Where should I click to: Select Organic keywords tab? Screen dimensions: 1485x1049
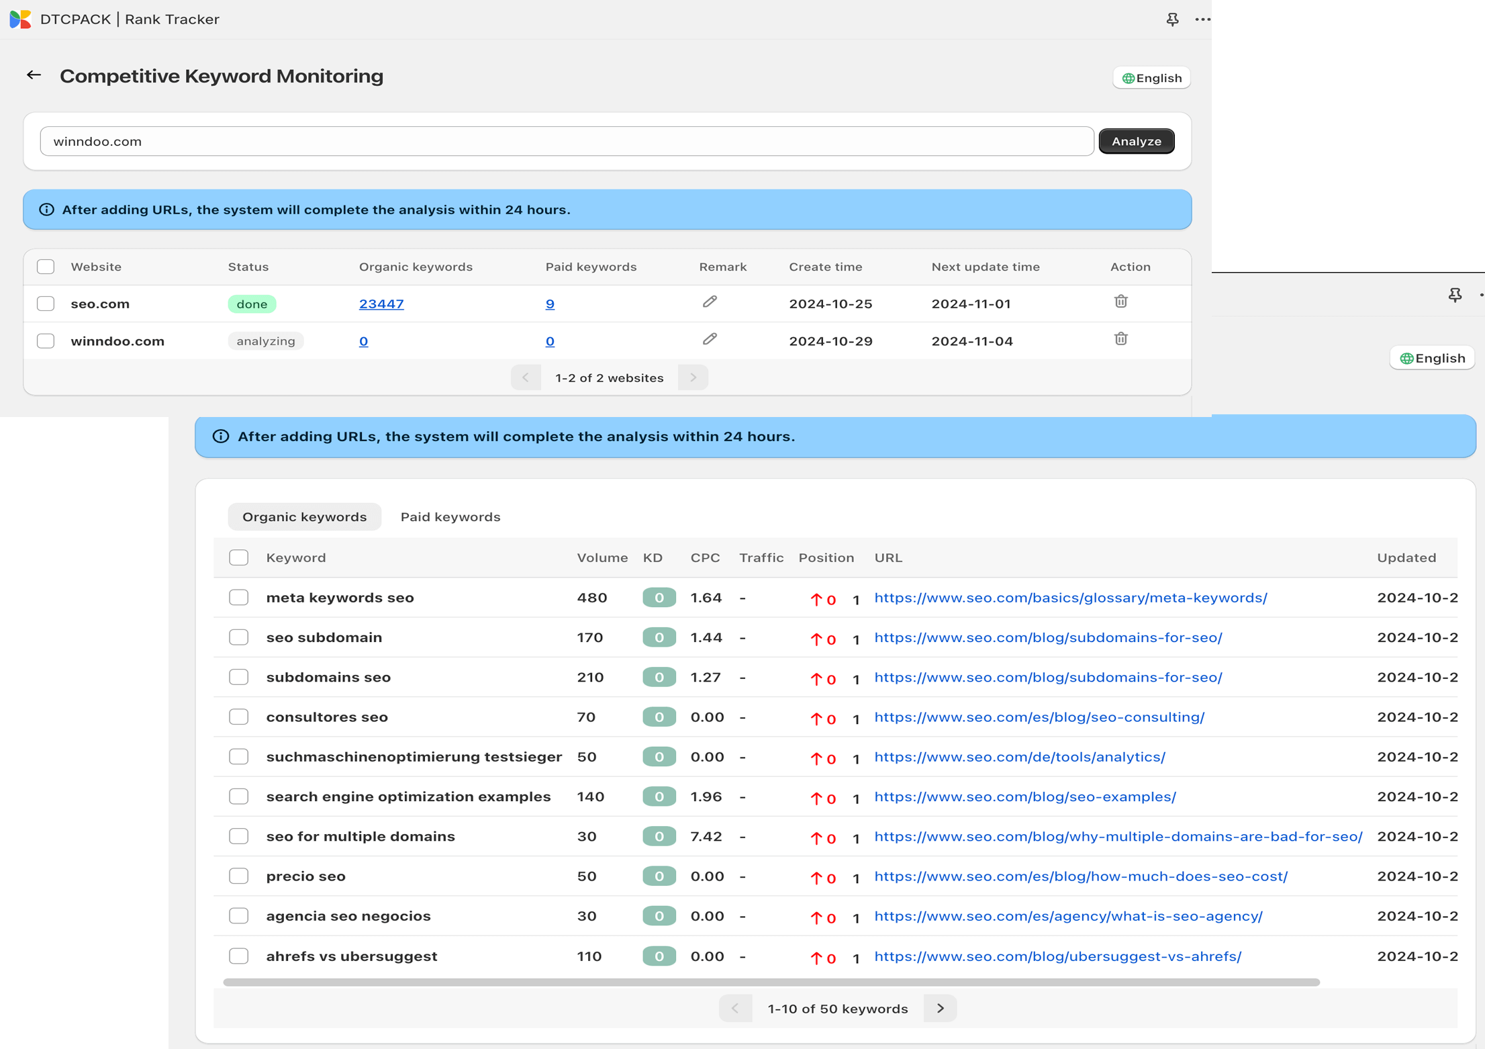point(304,517)
